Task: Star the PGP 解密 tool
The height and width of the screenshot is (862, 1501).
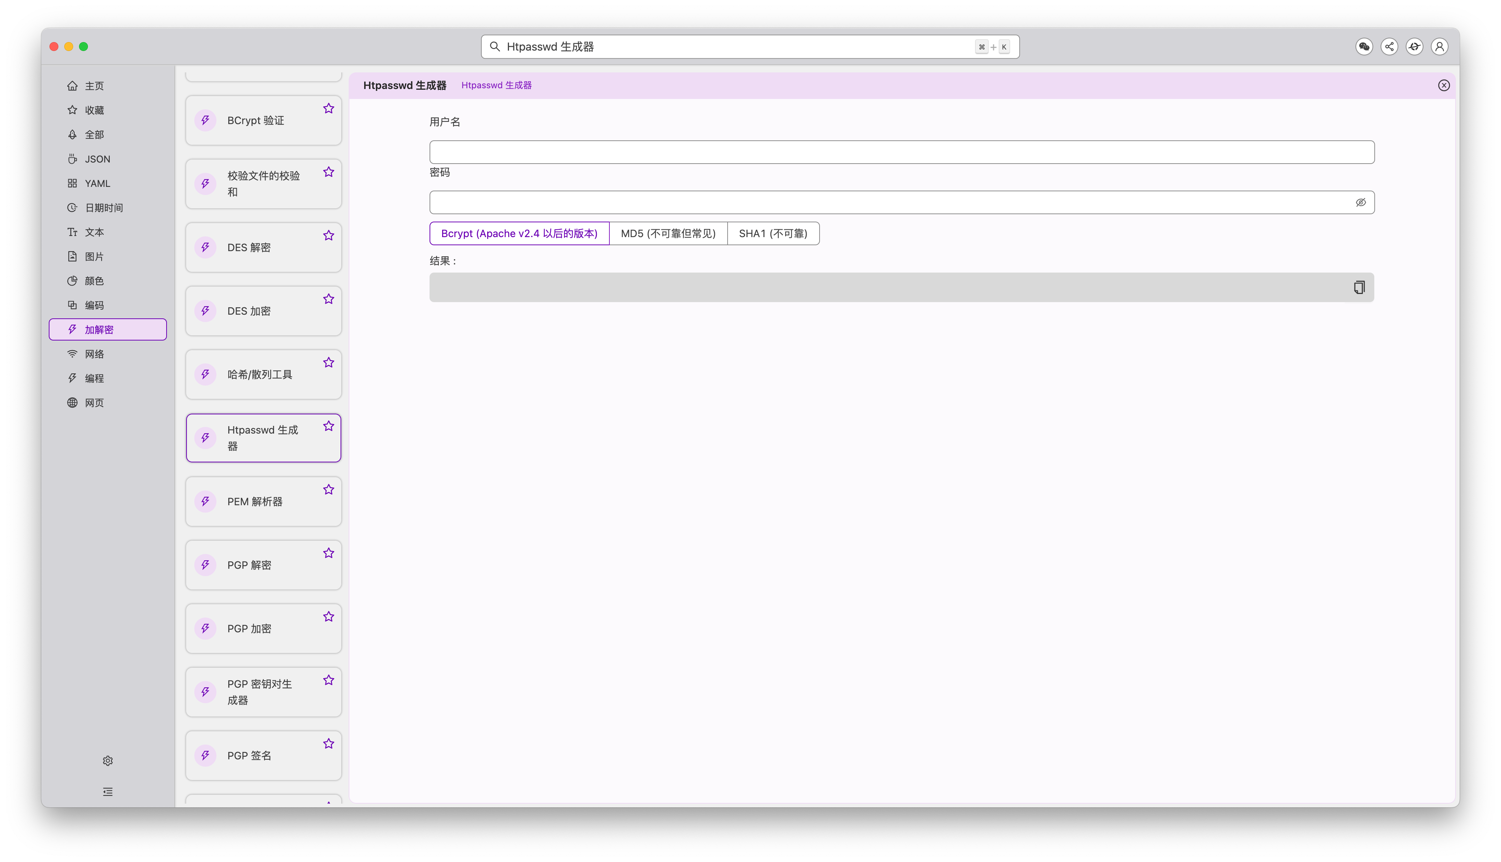Action: tap(328, 553)
